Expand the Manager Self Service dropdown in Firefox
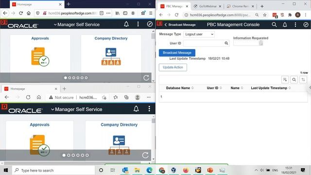Image resolution: width=311 pixels, height=175 pixels. (x=77, y=25)
